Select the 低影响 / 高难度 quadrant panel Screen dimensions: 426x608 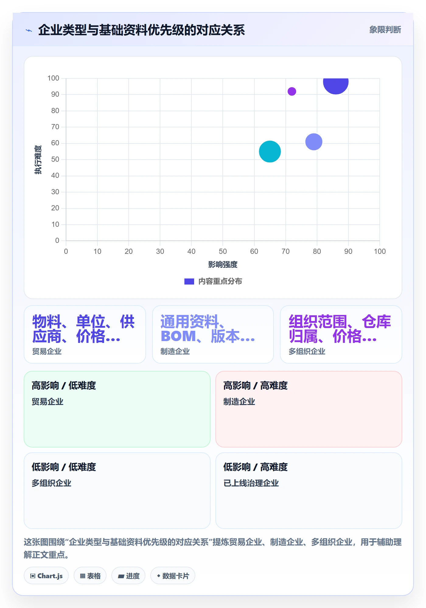point(309,491)
